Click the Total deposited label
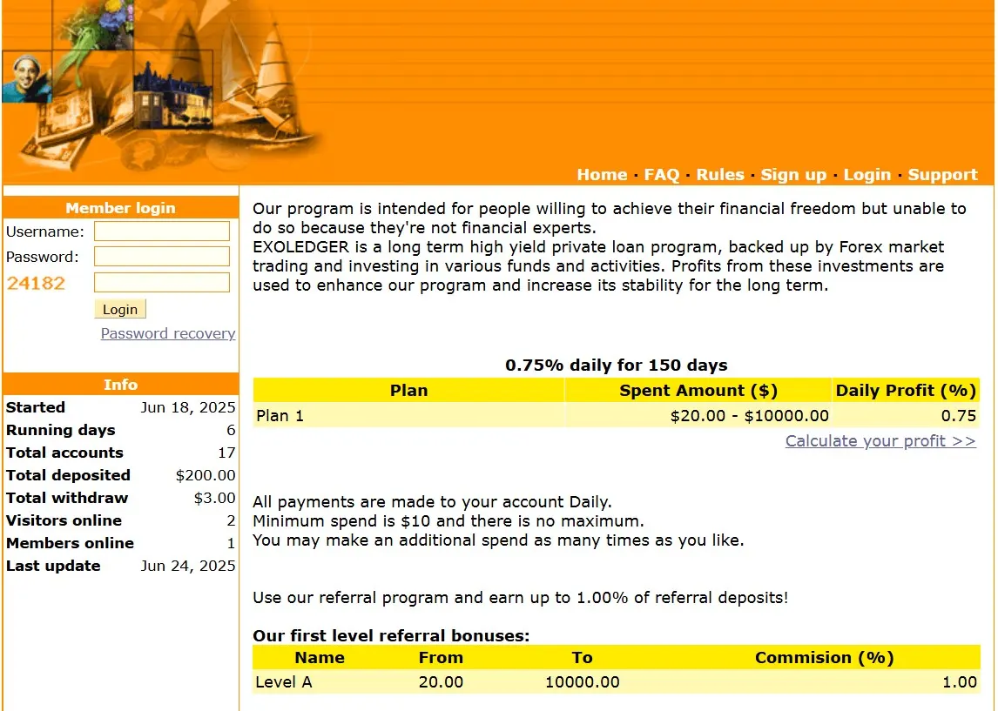Image resolution: width=998 pixels, height=711 pixels. coord(68,476)
